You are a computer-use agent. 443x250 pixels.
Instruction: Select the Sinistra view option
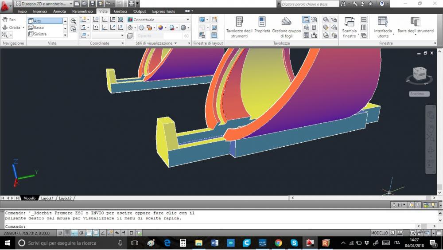(40, 34)
